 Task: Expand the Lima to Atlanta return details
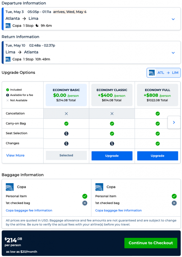pyautogui.click(x=173, y=53)
